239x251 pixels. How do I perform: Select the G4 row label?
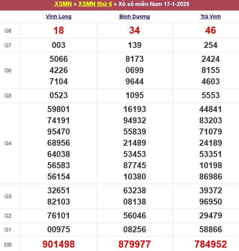point(8,143)
